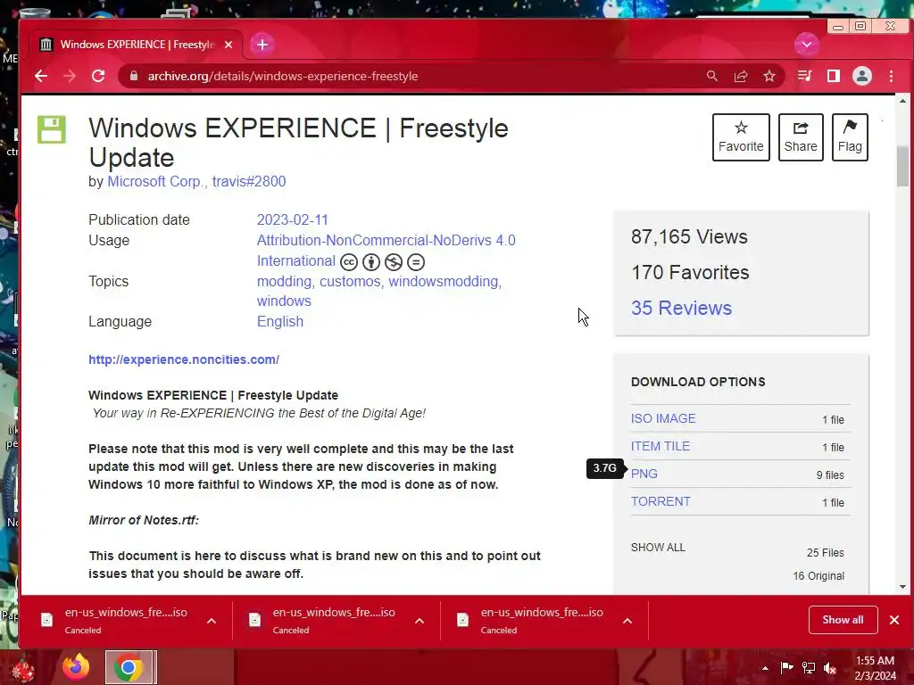Download the TORRENT file
This screenshot has width=914, height=685.
(661, 501)
